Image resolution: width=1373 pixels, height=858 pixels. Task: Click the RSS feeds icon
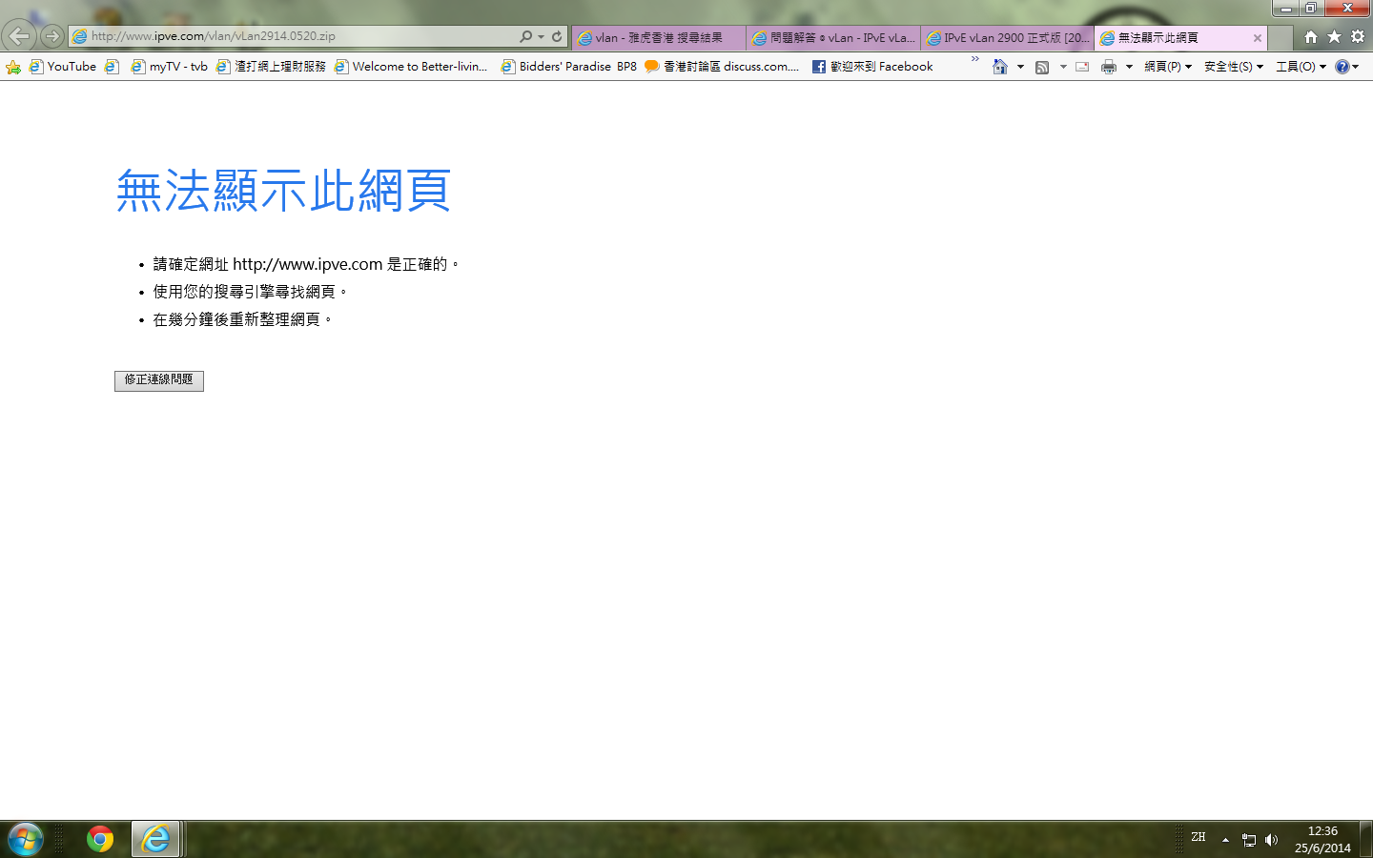click(1042, 67)
